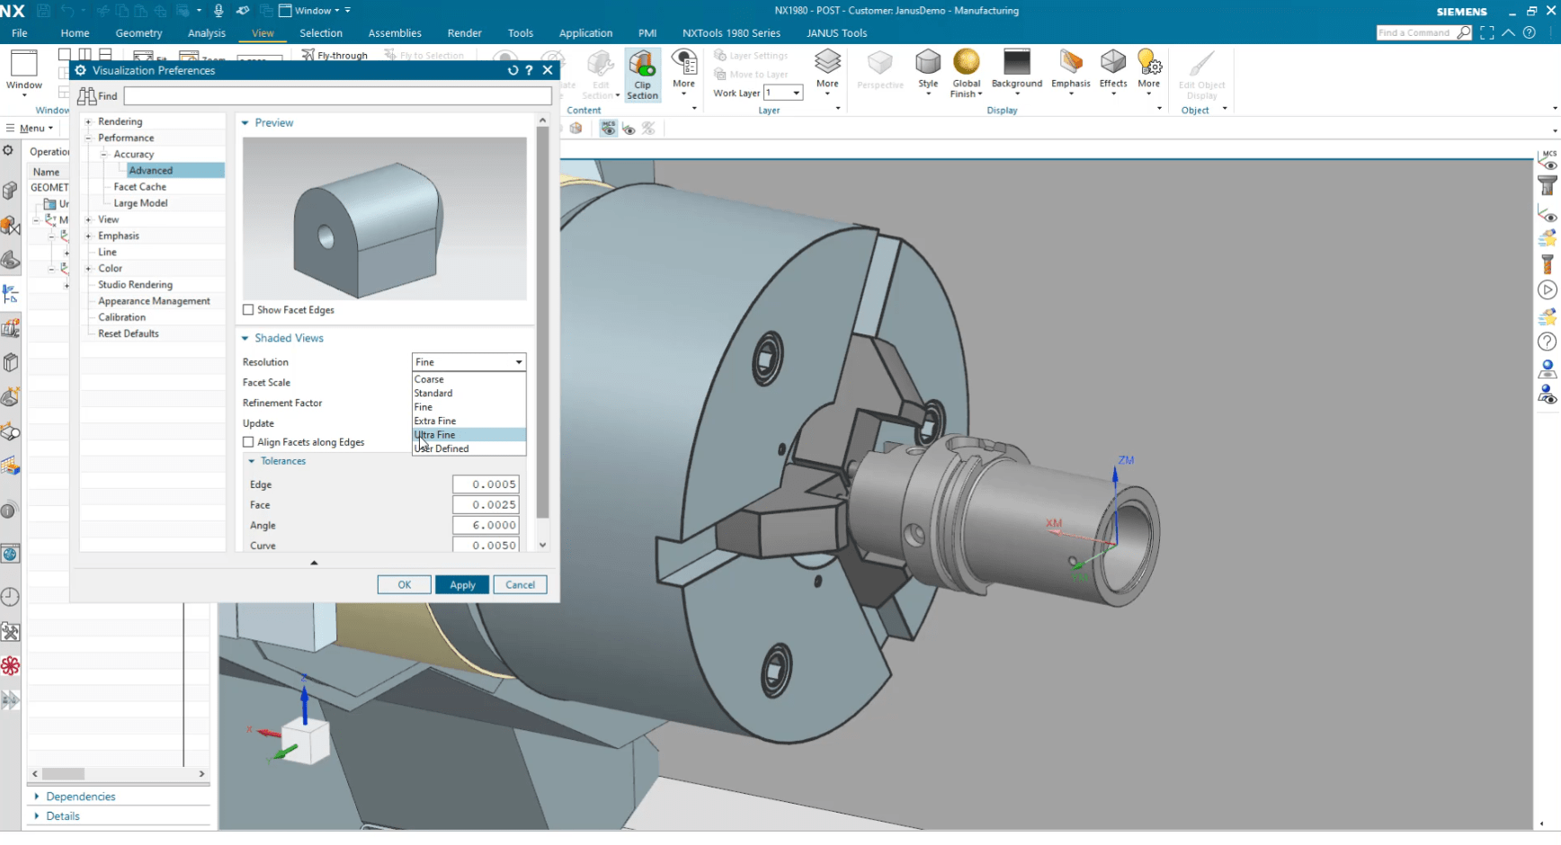Open the Content group More menu

684,72
